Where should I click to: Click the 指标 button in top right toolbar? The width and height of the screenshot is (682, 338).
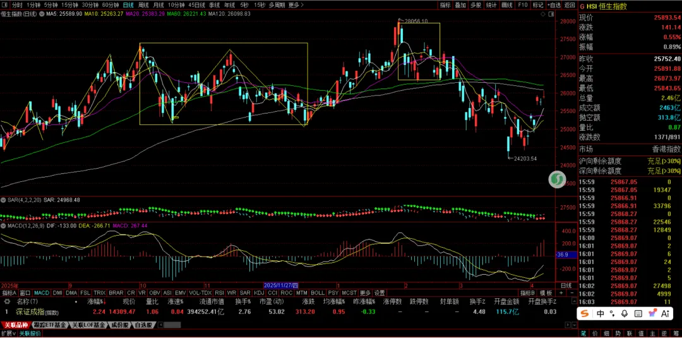click(x=445, y=5)
